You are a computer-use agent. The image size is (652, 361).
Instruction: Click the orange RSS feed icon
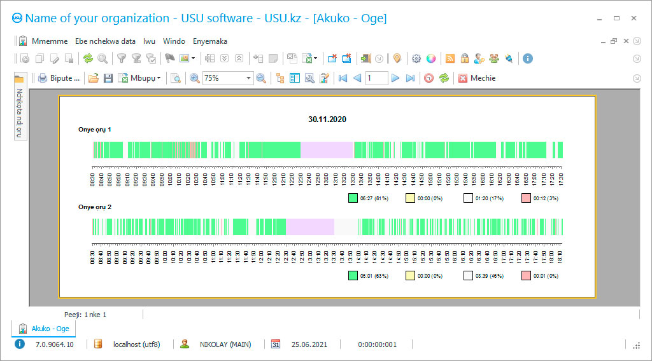click(x=450, y=58)
